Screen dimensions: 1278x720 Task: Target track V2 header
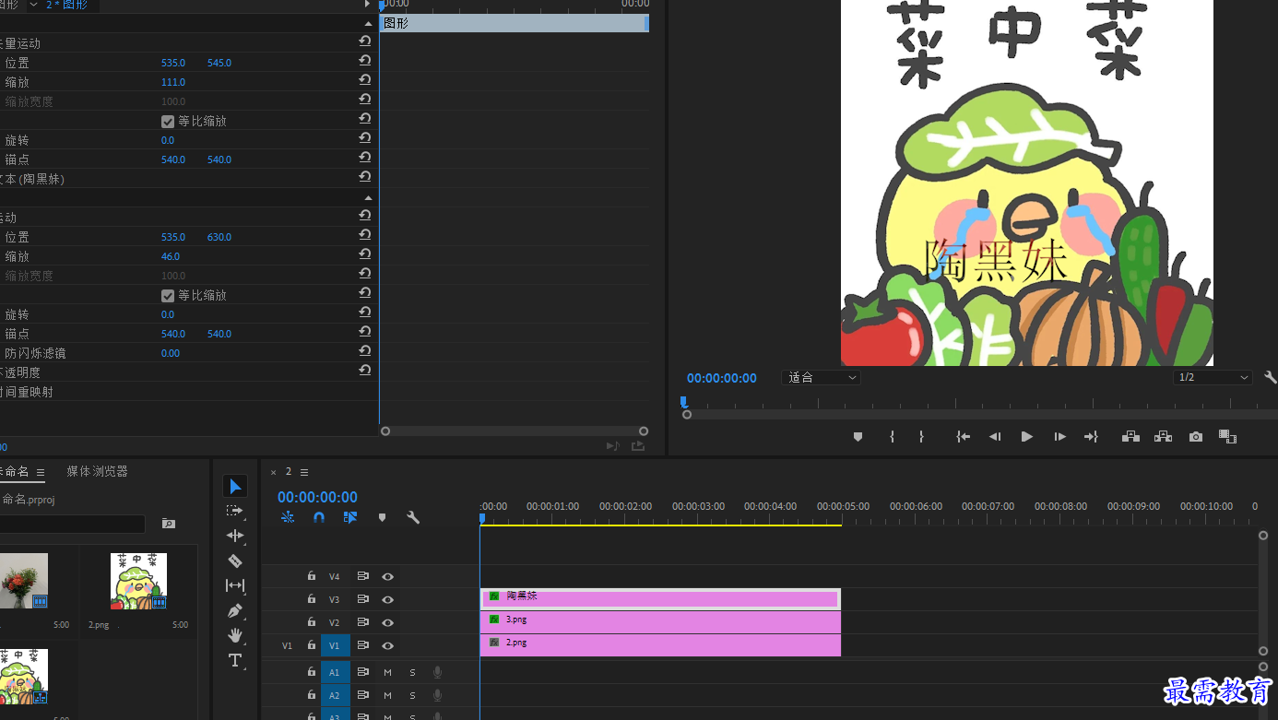(x=335, y=622)
